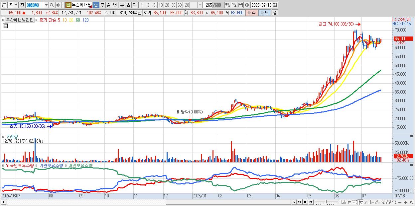Open the blank dropdown after the 120 button
Screen dimensions: 415x206
(200, 5)
